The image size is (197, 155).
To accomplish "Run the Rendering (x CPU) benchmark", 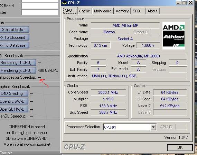I will click(x=18, y=70).
